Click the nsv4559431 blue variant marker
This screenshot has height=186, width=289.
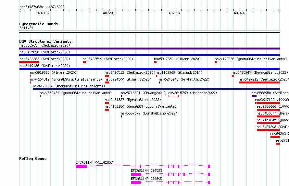click(x=40, y=96)
